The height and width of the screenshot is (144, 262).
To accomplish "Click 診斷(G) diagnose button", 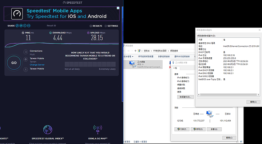I will point(214,129).
